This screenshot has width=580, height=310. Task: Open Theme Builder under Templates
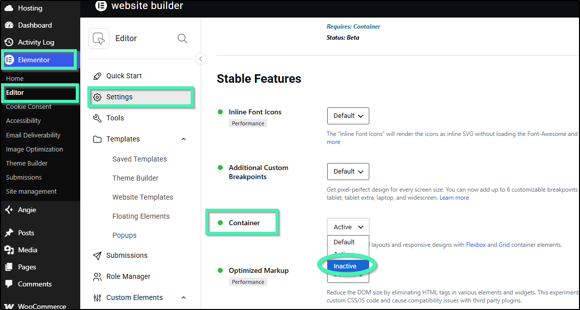coord(135,178)
